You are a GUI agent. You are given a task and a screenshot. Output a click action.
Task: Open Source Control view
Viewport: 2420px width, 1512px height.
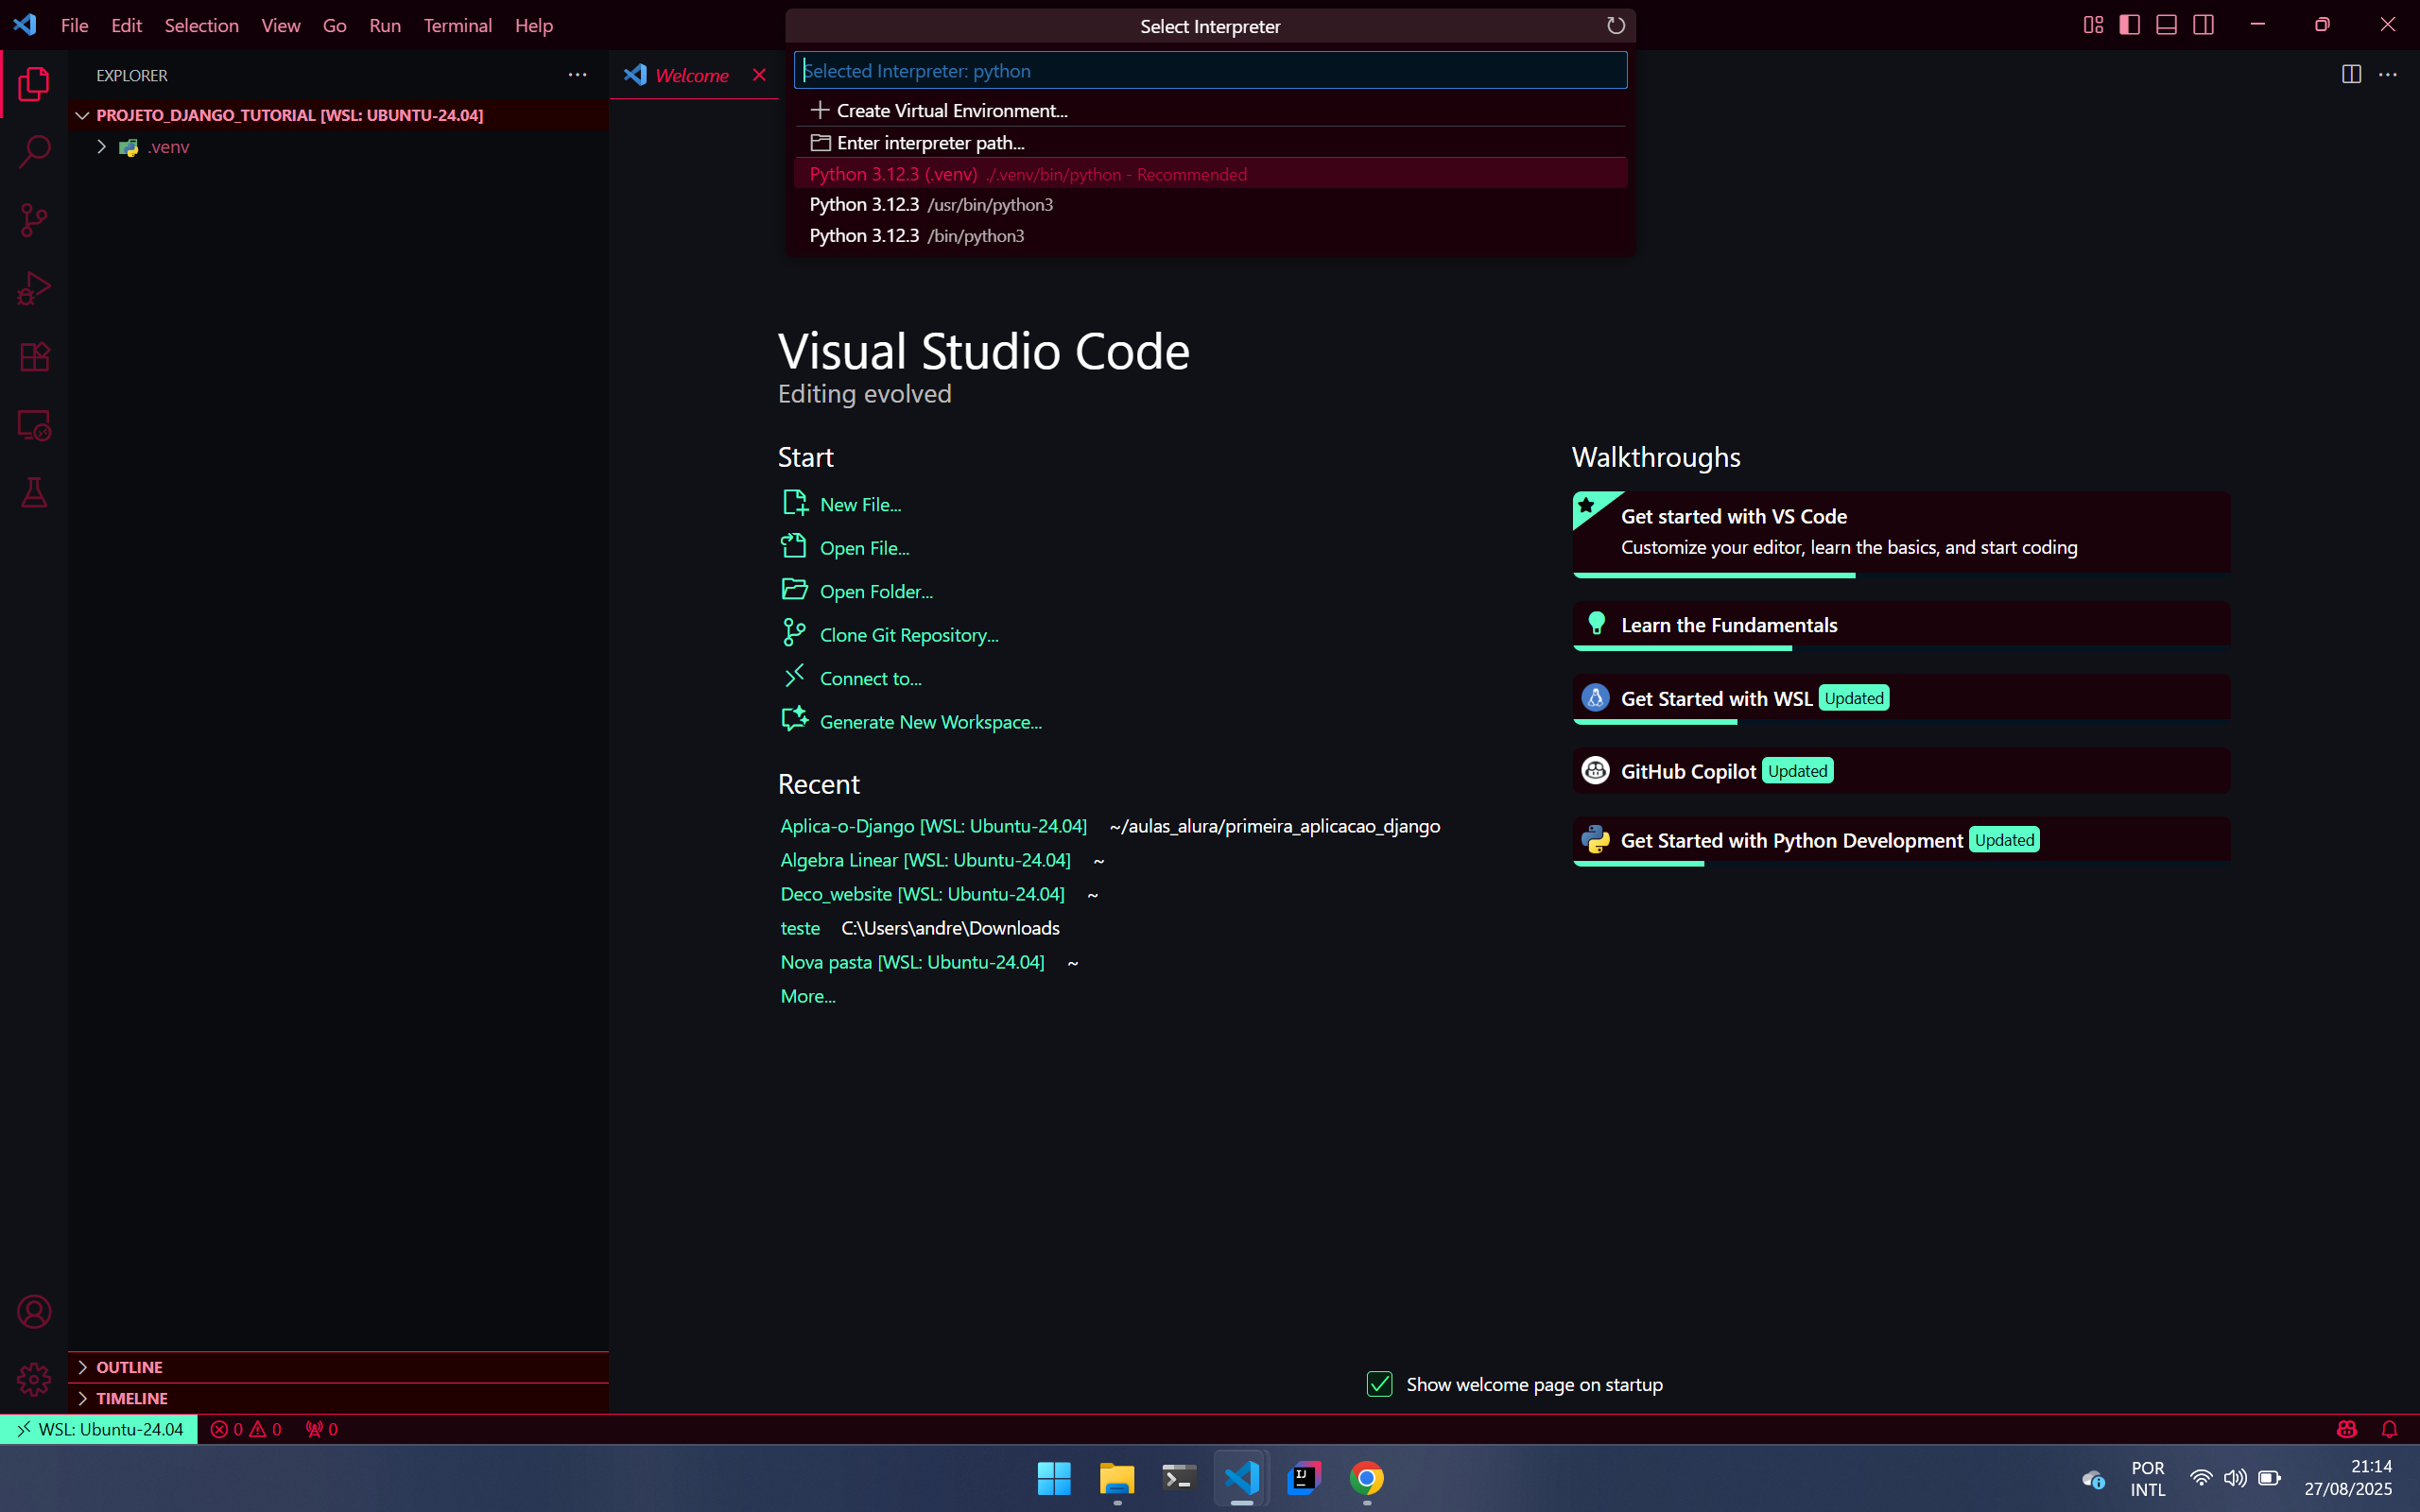34,220
